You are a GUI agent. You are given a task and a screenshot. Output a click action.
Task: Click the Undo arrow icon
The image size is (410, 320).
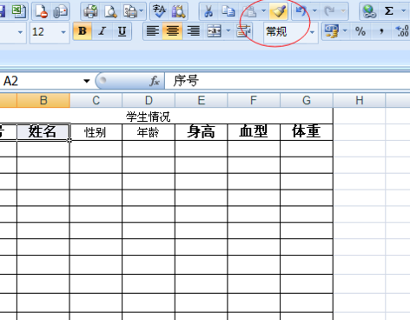(301, 11)
